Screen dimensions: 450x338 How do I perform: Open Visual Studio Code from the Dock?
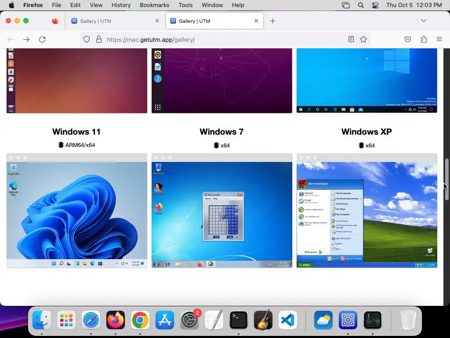click(288, 320)
